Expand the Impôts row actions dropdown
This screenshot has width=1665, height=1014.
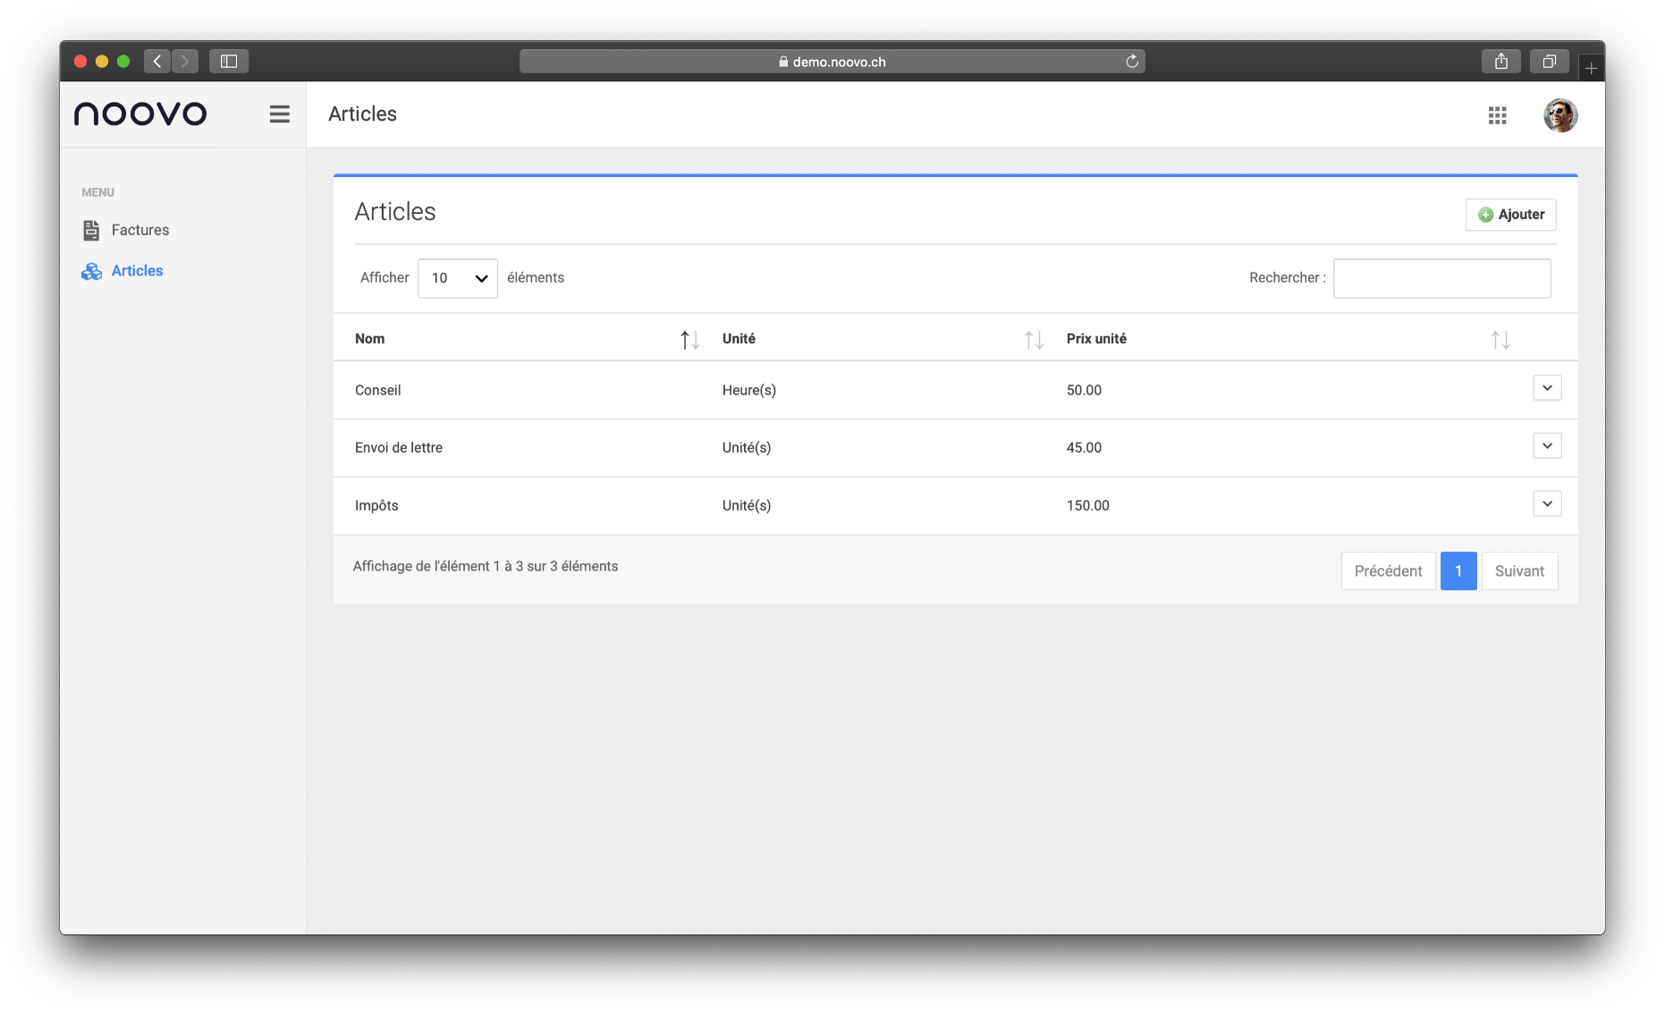1546,503
